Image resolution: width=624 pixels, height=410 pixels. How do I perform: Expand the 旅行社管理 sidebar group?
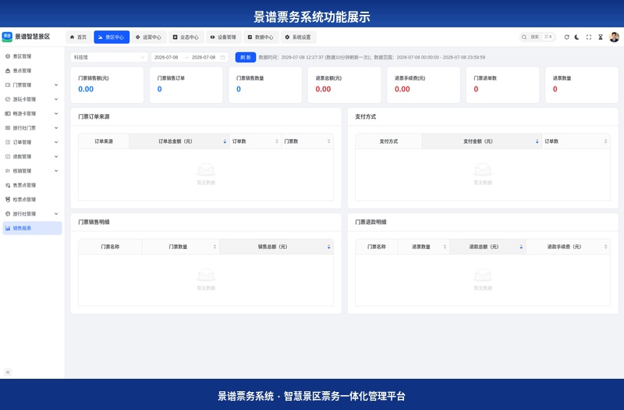(32, 214)
